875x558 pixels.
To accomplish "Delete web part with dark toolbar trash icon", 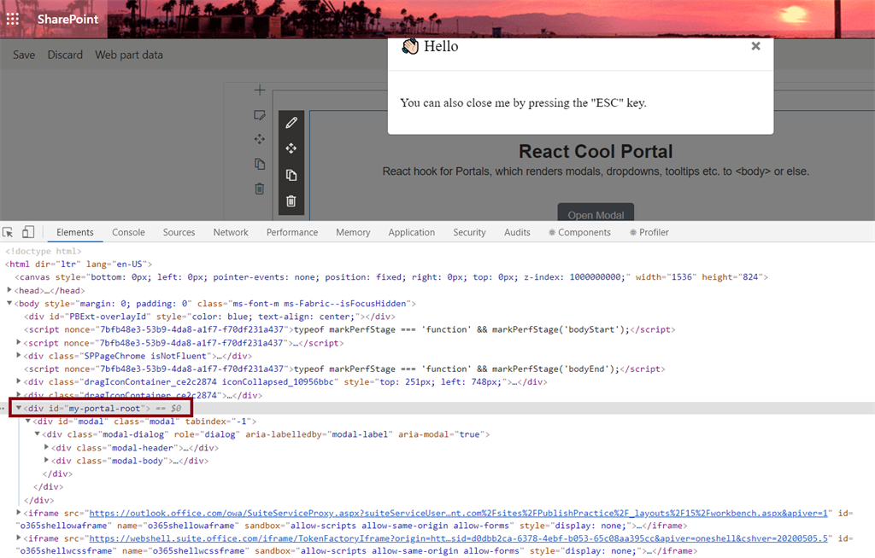I will (291, 201).
